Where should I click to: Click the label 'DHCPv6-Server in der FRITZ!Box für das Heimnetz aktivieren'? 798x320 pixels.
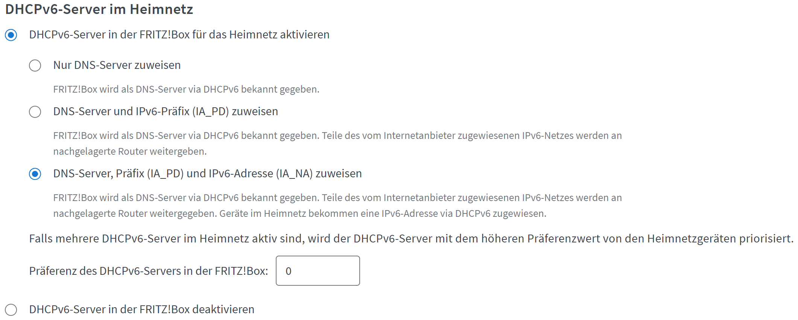pyautogui.click(x=179, y=35)
